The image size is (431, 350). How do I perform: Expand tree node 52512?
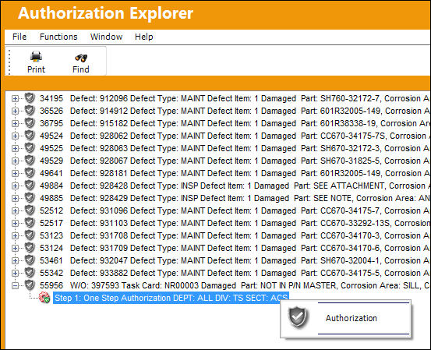pyautogui.click(x=15, y=211)
